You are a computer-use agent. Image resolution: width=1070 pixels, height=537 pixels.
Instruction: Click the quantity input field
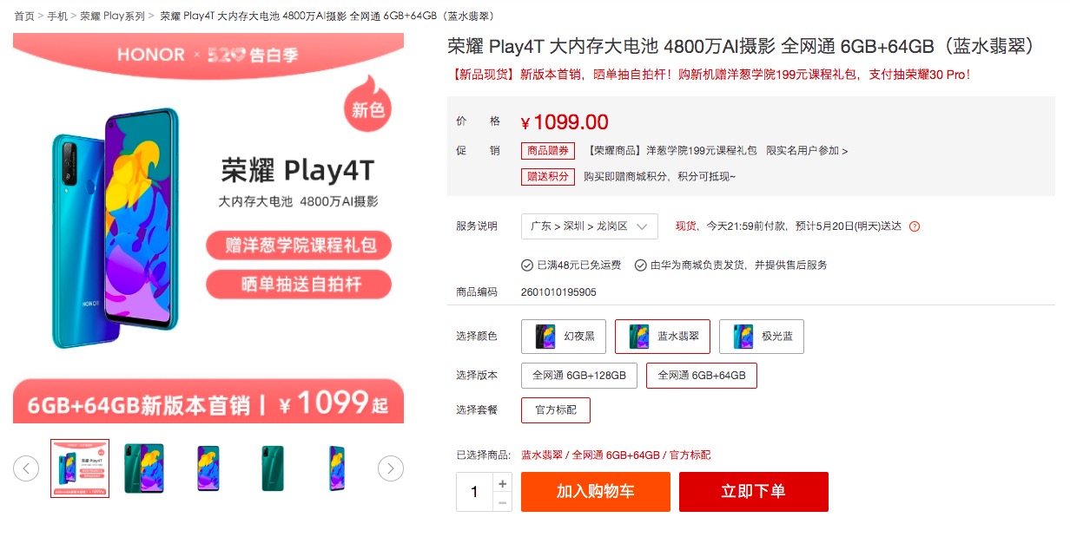click(474, 492)
